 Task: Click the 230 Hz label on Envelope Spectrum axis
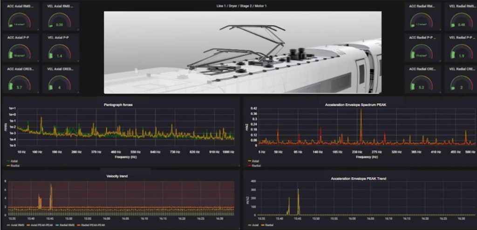tap(357, 151)
